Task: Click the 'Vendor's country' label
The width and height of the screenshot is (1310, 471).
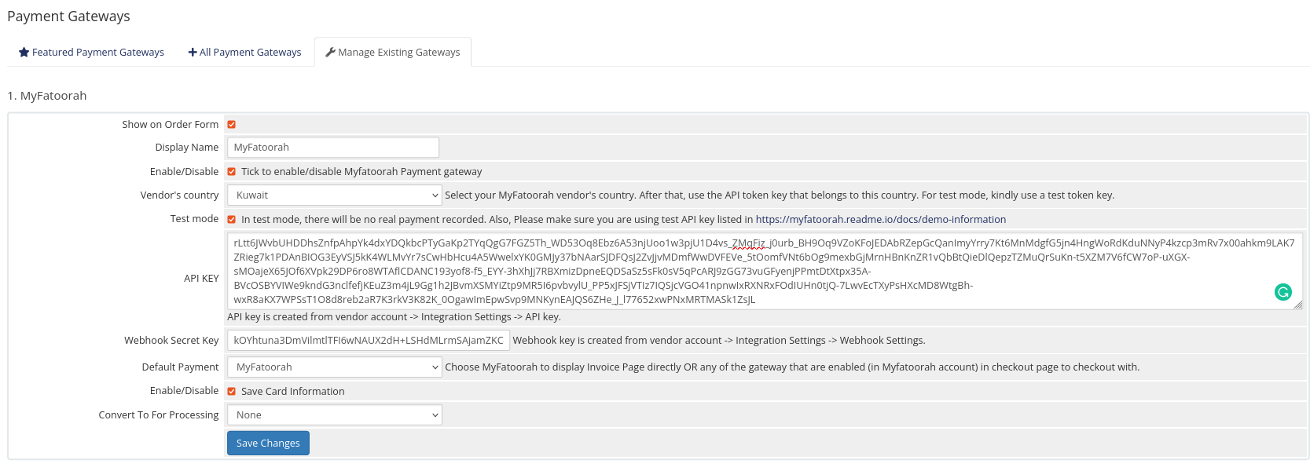Action: (179, 195)
